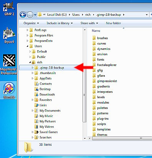Expand the Program Files tree node
The height and width of the screenshot is (158, 152).
tap(27, 35)
